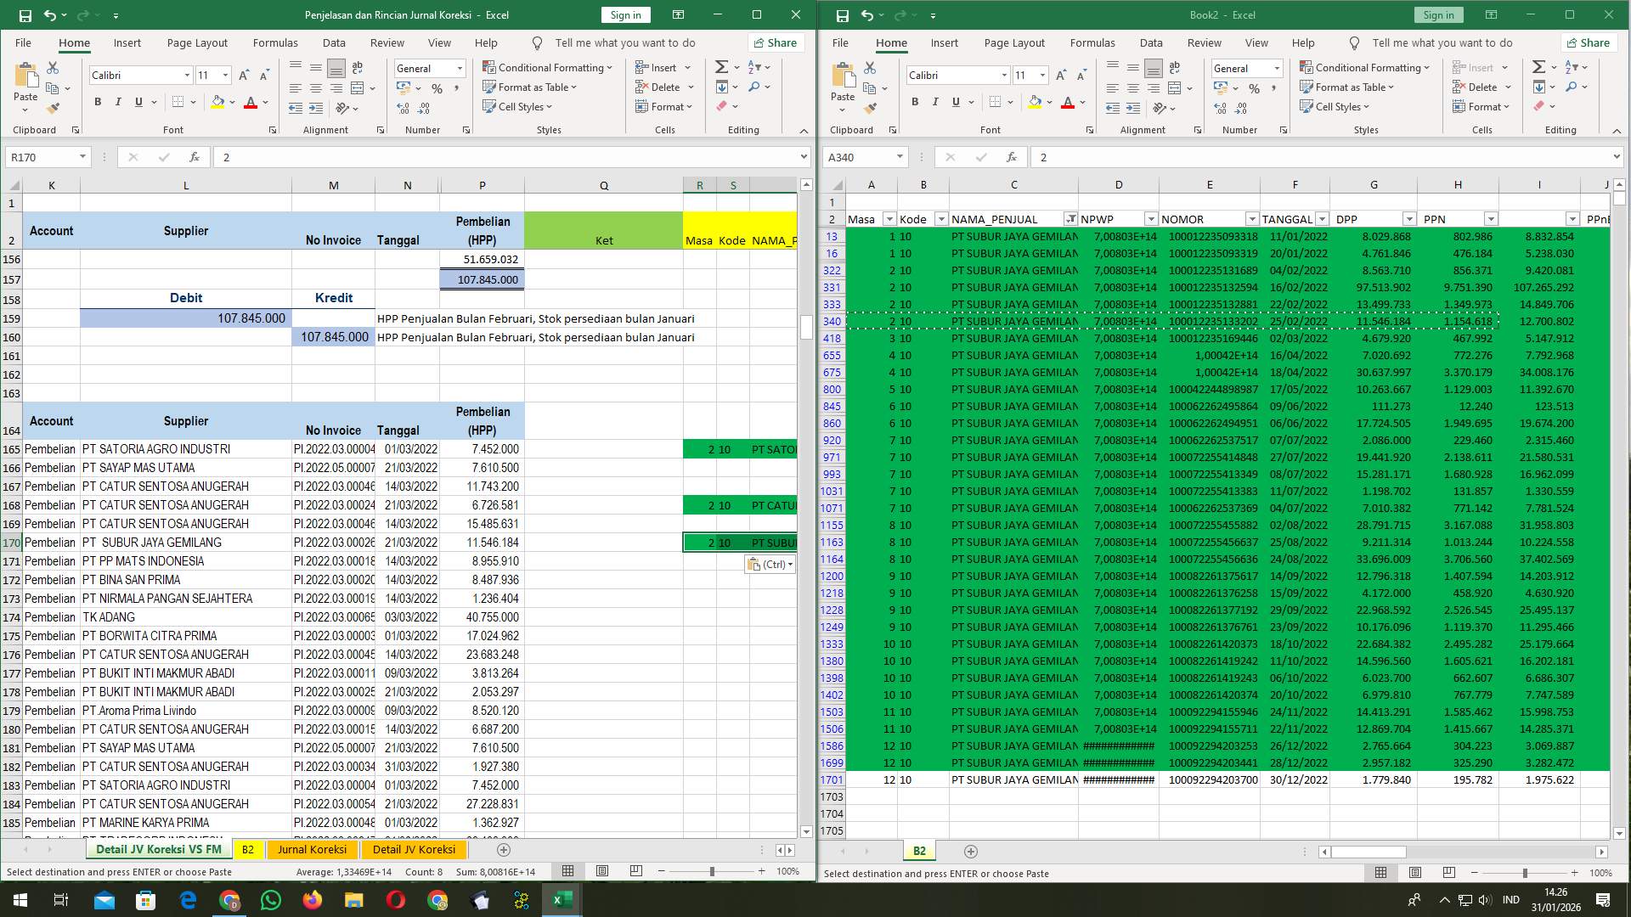Open the Formulas ribbon tab
Viewport: 1631px width, 917px height.
tap(275, 42)
